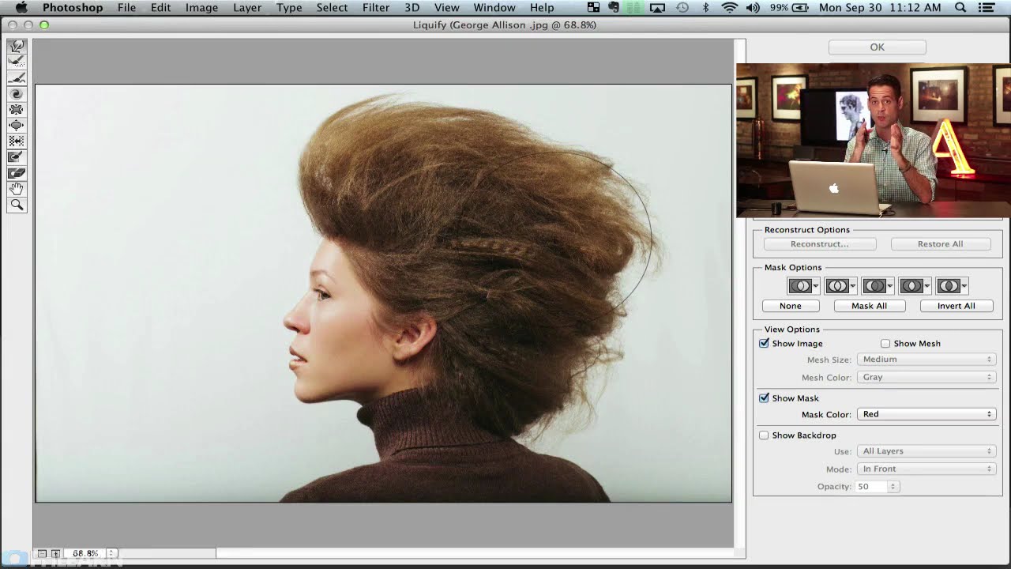This screenshot has height=569, width=1011.
Task: Select the Reconstruct tool
Action: [17, 62]
